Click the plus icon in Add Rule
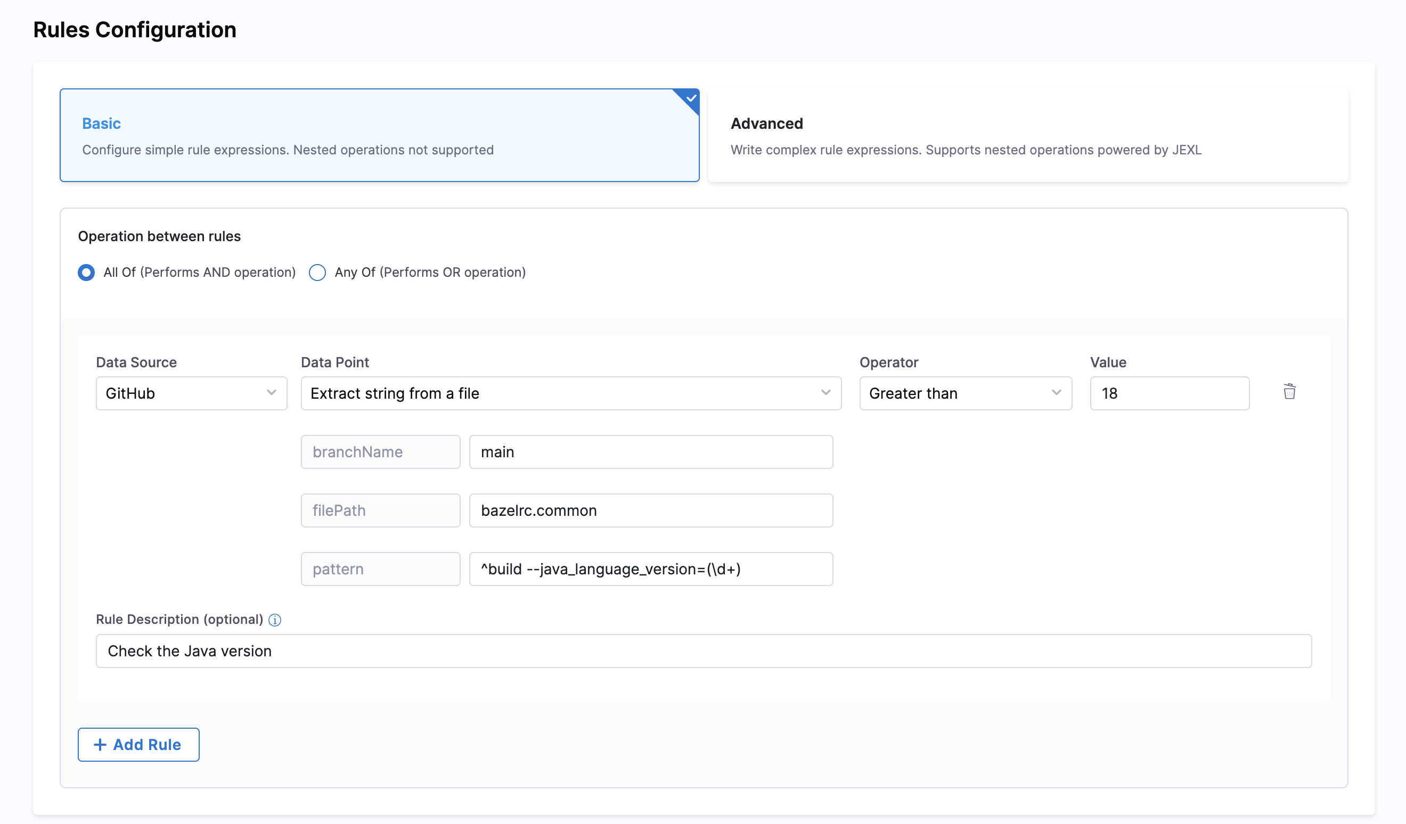 tap(100, 745)
